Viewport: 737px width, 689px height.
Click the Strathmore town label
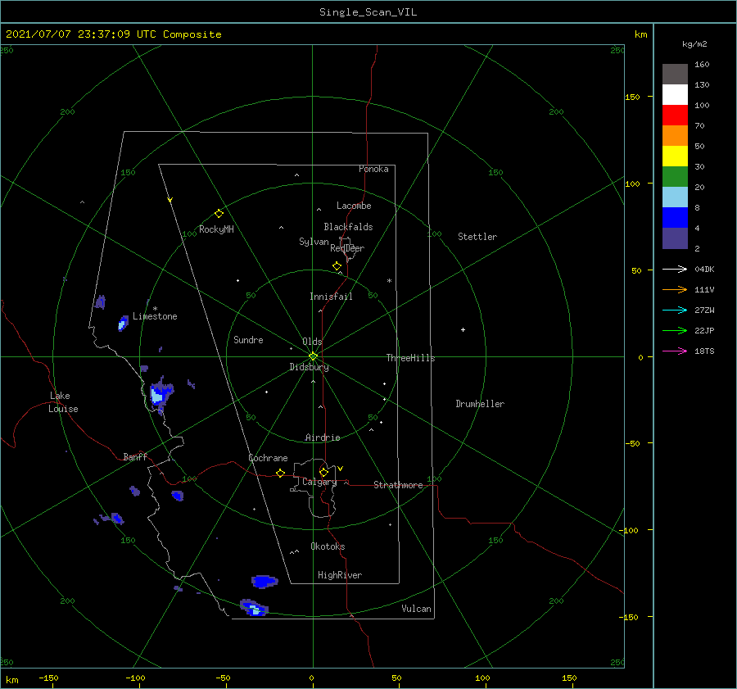coord(398,485)
